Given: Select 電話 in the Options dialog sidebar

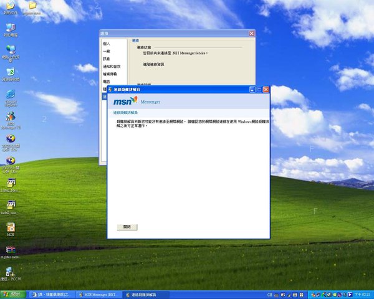Looking at the screenshot, I should (107, 82).
